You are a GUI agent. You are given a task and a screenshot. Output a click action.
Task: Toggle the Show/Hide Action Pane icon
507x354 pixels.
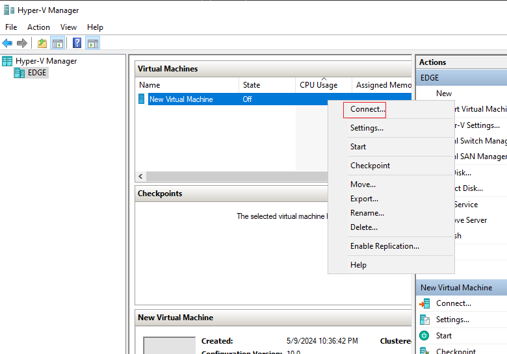click(93, 44)
